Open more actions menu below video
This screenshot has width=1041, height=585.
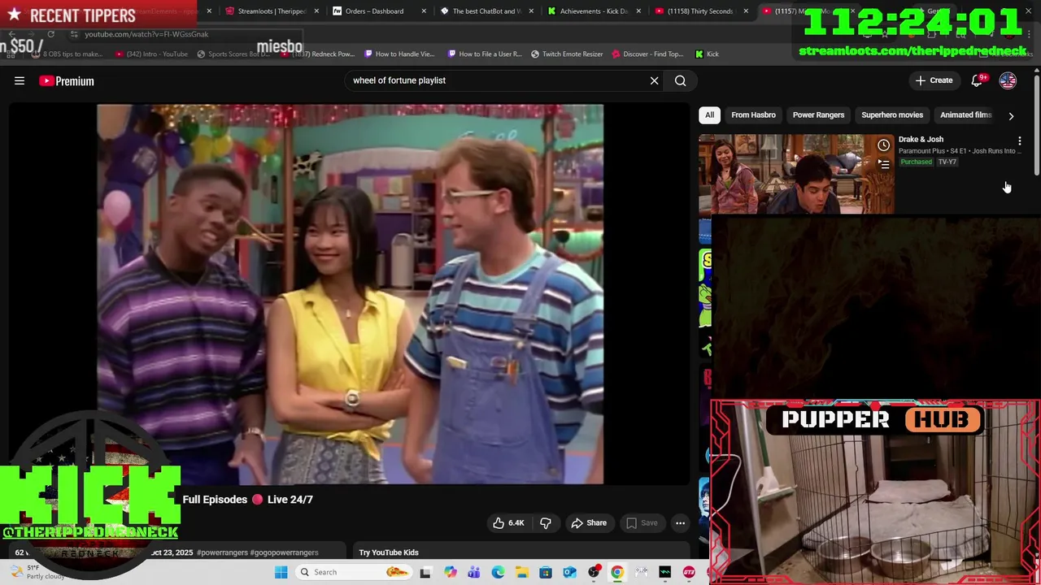click(680, 522)
